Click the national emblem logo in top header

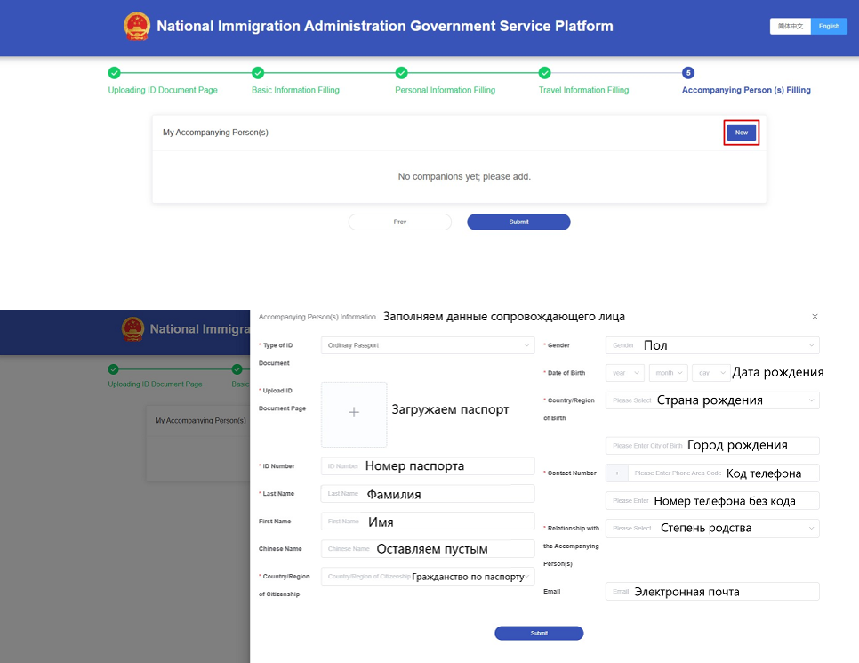click(137, 27)
